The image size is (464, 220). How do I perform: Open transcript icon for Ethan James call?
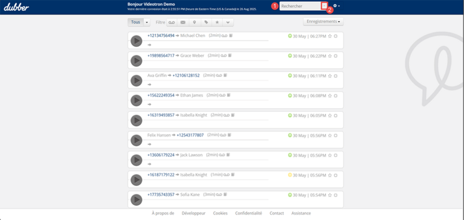point(229,95)
